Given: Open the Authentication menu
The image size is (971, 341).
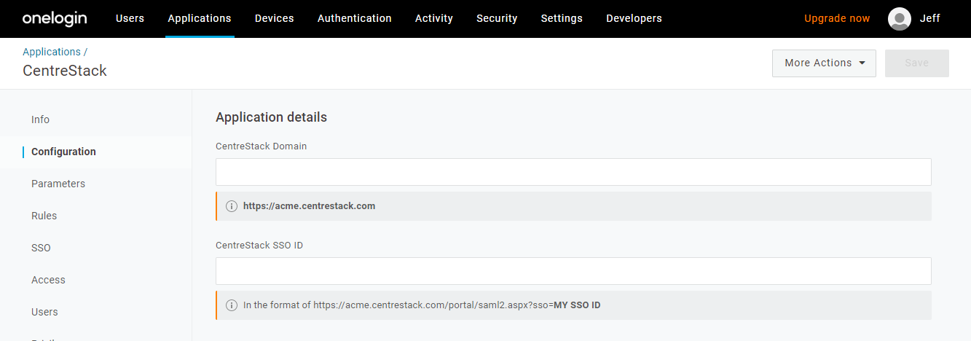Looking at the screenshot, I should pos(355,19).
